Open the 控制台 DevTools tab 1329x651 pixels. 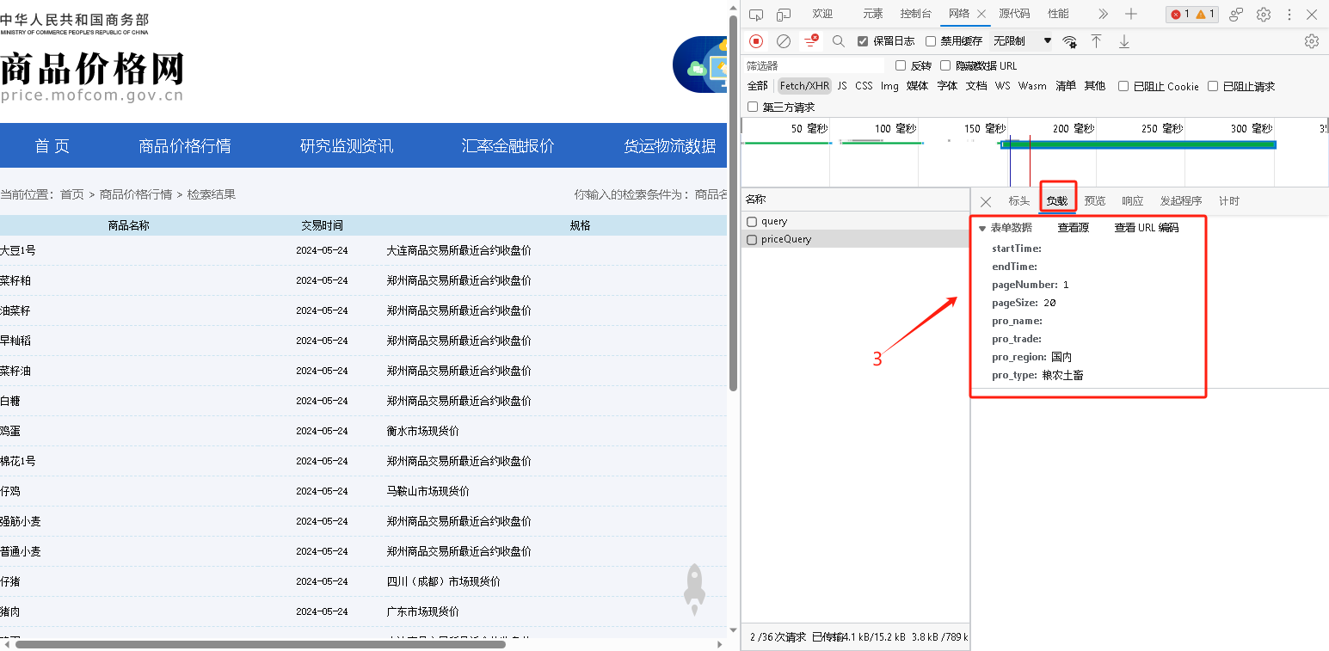pyautogui.click(x=915, y=14)
